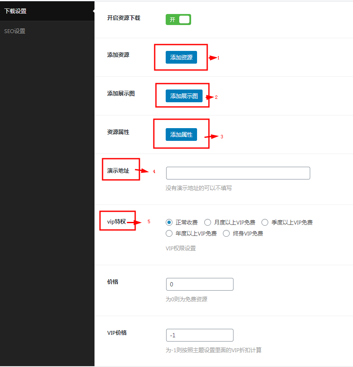Click the 添加属性 button
This screenshot has height=367, width=353.
(181, 134)
